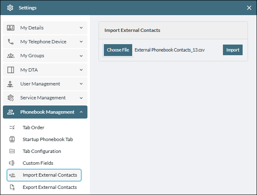
Task: Click the My Groups people icon
Action: click(11, 56)
